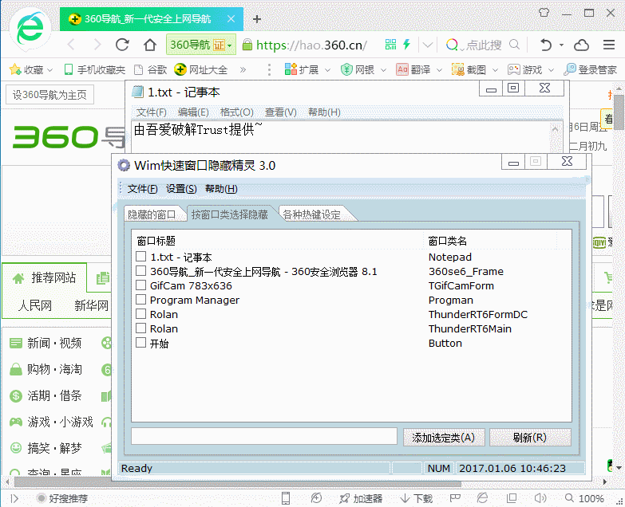
Task: Click 设360导航为主页 button
Action: click(x=49, y=95)
